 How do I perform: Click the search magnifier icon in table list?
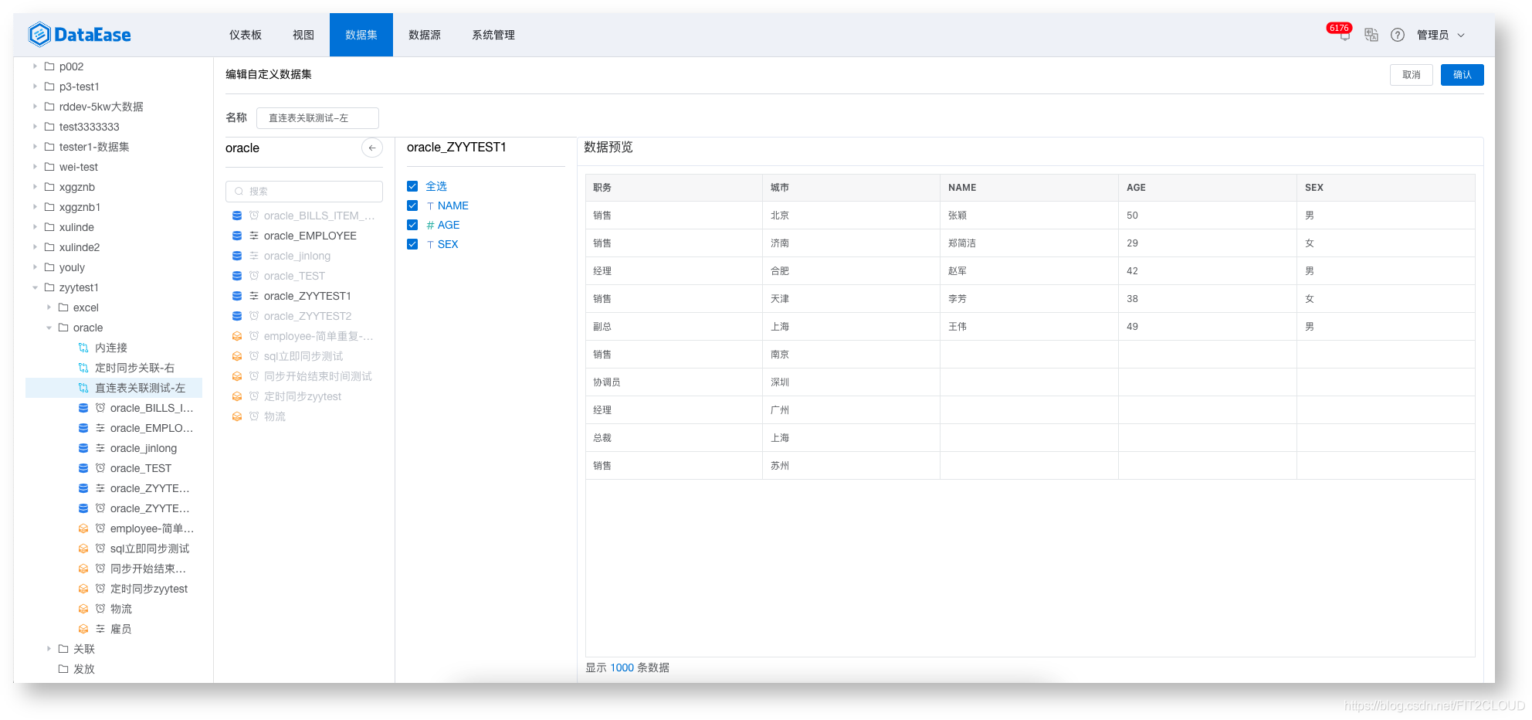[x=239, y=192]
